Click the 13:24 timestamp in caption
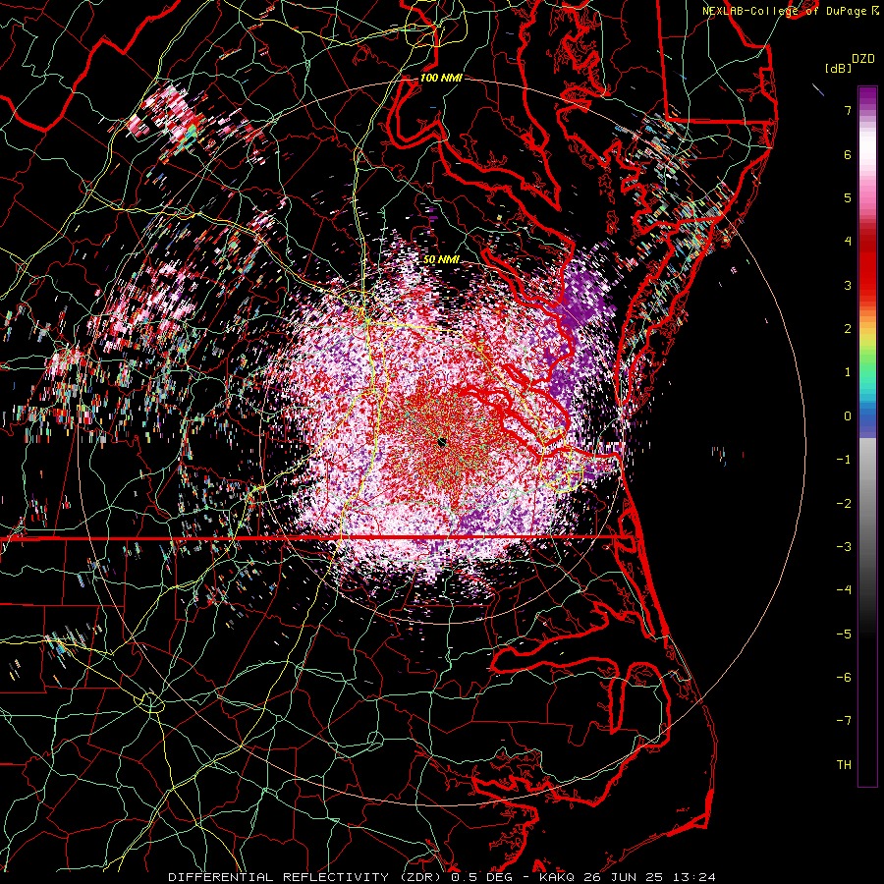This screenshot has height=884, width=884. 696,877
